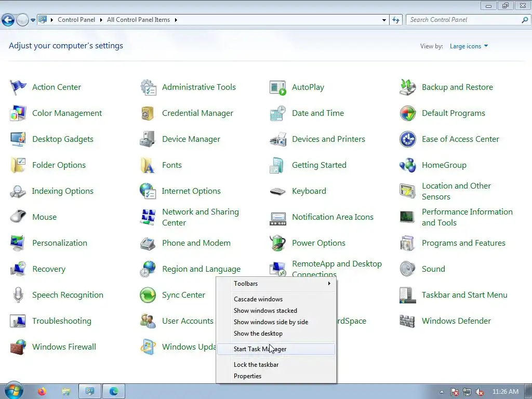
Task: Open the Personalization link
Action: point(60,243)
